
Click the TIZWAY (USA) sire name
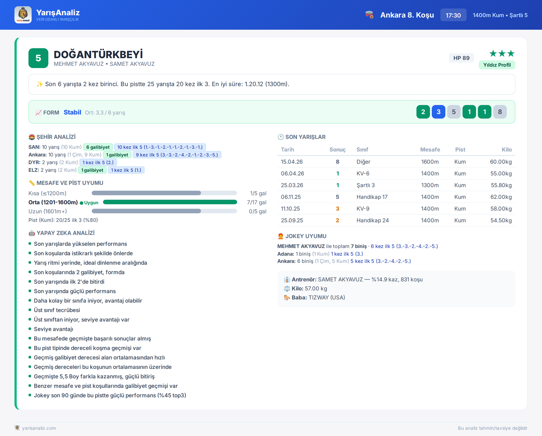pos(327,298)
